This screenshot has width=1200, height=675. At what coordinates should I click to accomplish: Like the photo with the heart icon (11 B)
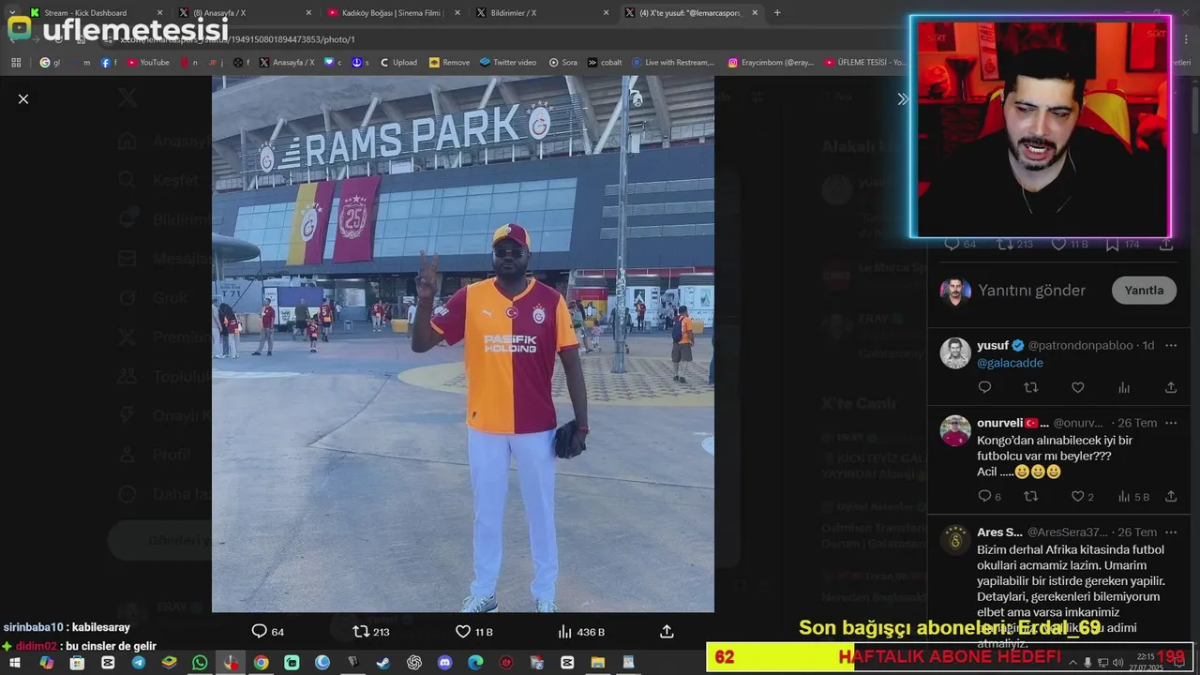pos(462,632)
